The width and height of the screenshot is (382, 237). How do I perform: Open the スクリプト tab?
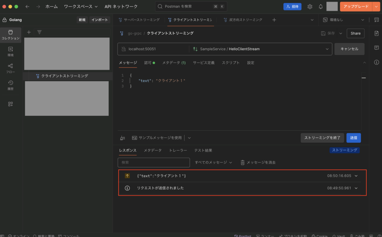click(x=231, y=63)
